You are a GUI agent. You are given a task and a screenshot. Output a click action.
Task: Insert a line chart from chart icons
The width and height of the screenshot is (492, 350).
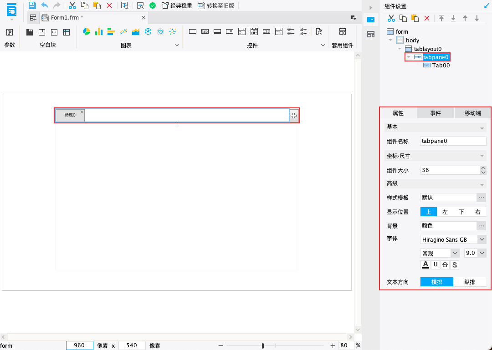[x=123, y=31]
